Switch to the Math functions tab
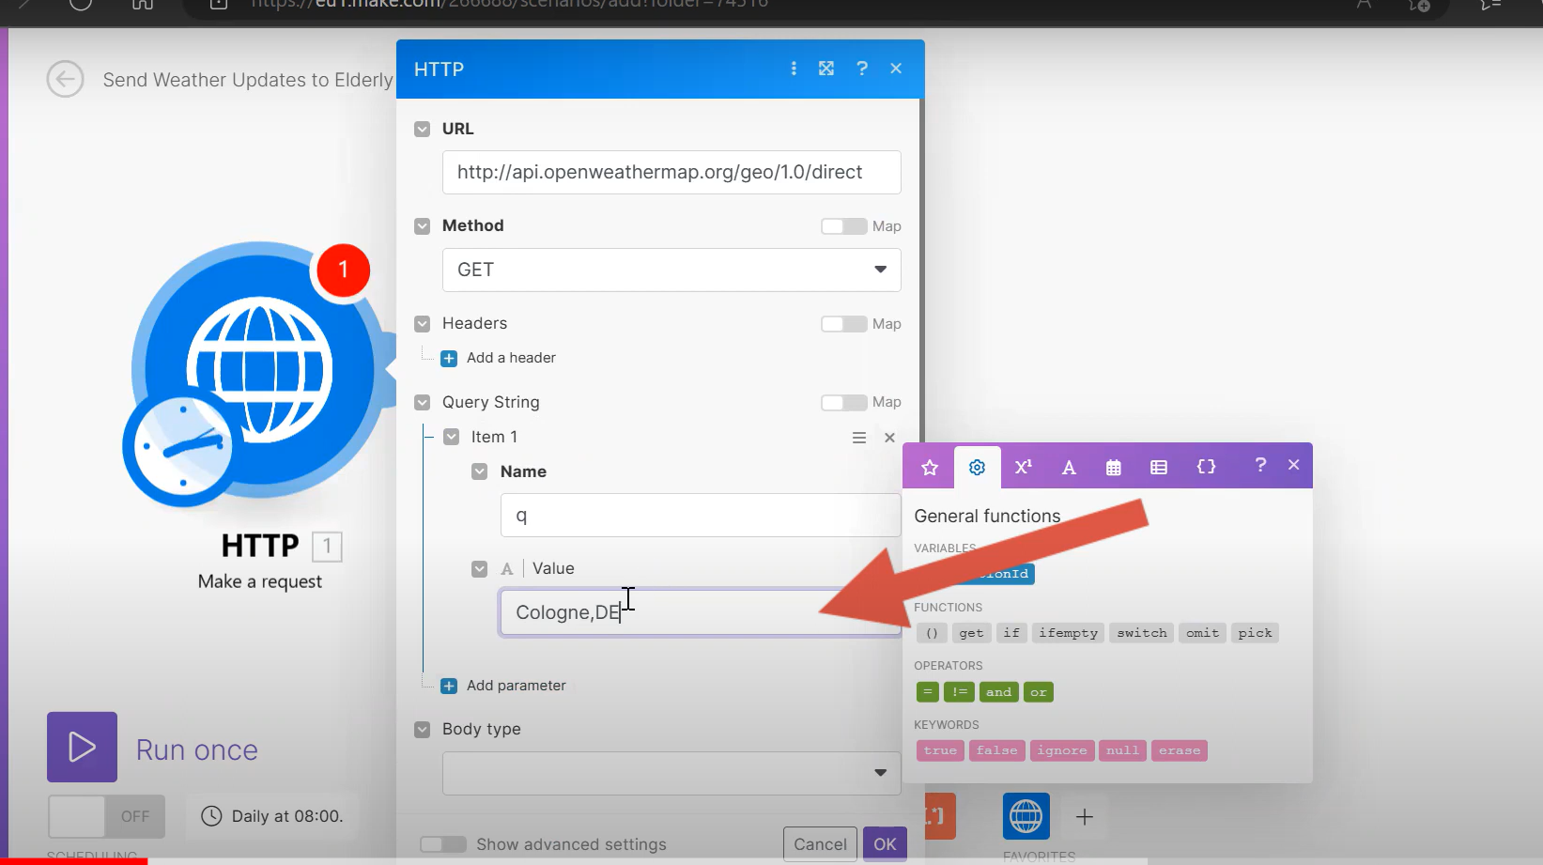The width and height of the screenshot is (1543, 865). coord(1024,467)
